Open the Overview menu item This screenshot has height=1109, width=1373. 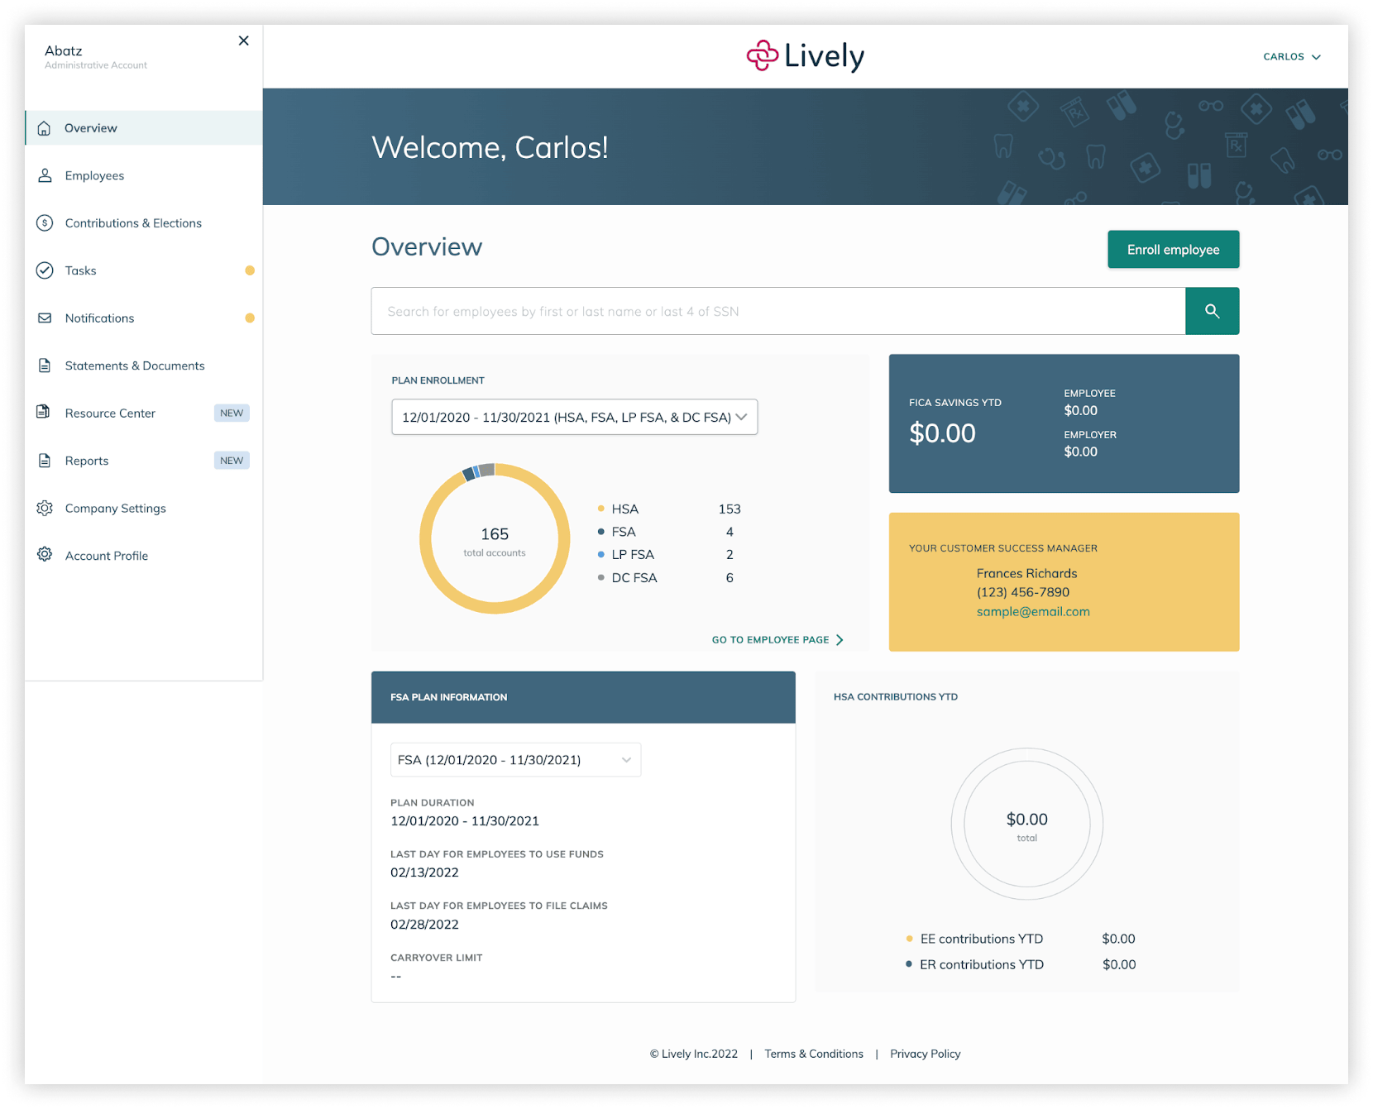[144, 128]
